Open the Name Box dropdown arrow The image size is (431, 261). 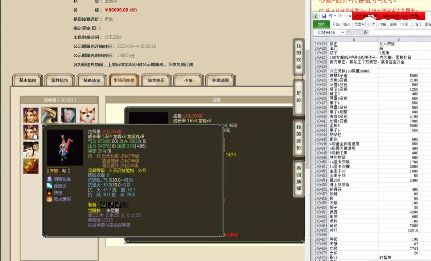point(343,32)
